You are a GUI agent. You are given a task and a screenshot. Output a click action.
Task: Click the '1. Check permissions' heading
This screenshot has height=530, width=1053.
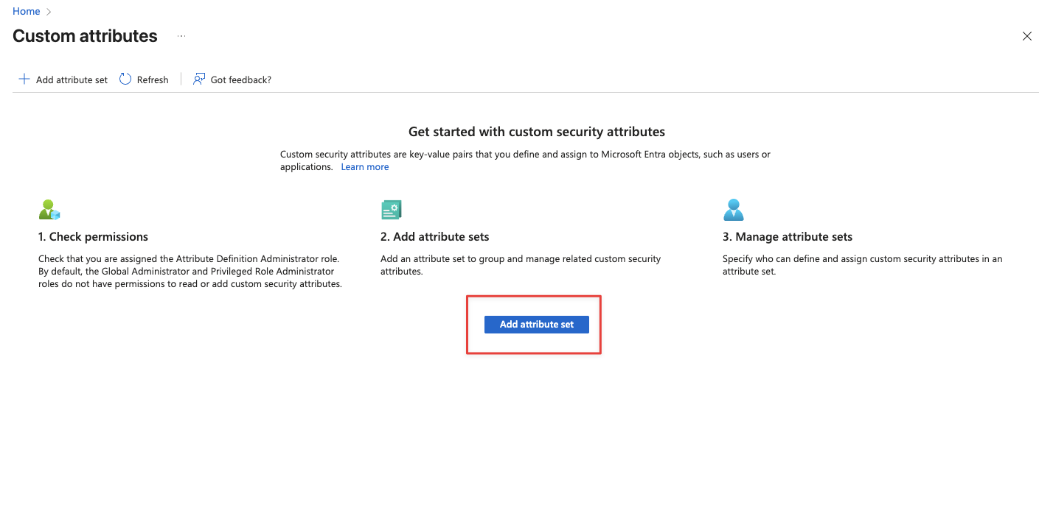[93, 237]
